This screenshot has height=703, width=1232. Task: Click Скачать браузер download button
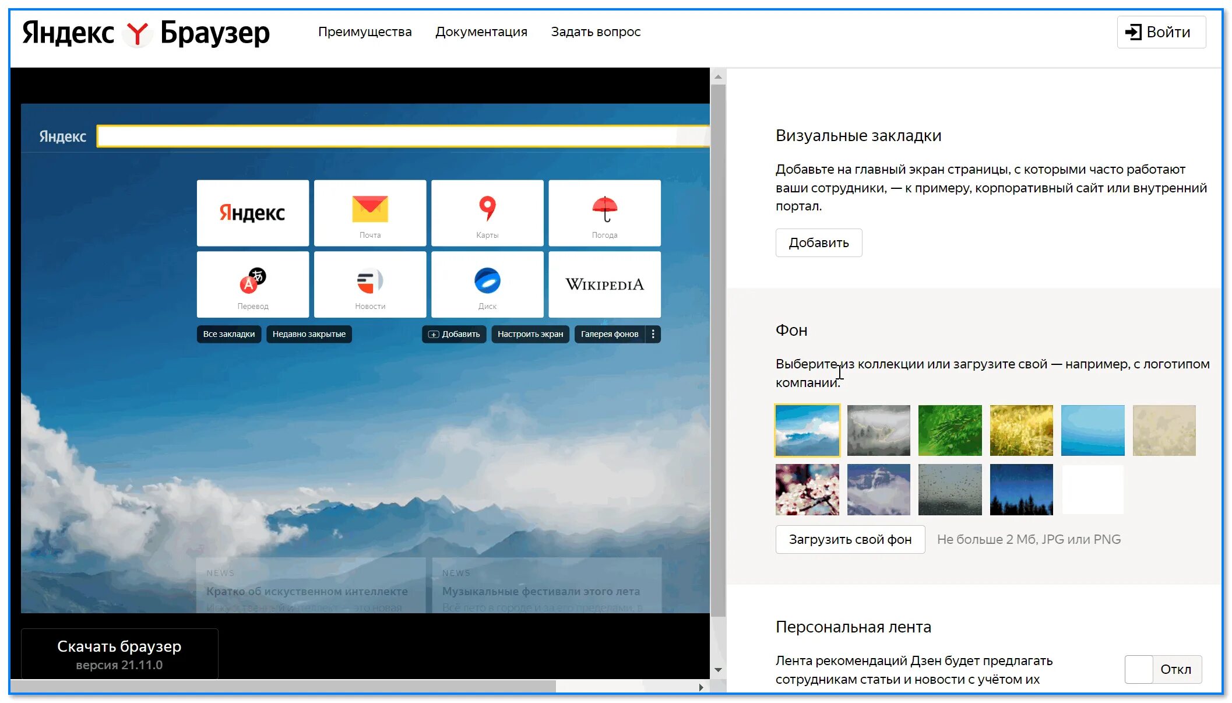tap(119, 654)
